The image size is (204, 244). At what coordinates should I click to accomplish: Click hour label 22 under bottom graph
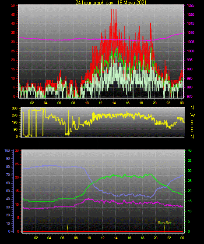pos(169,238)
